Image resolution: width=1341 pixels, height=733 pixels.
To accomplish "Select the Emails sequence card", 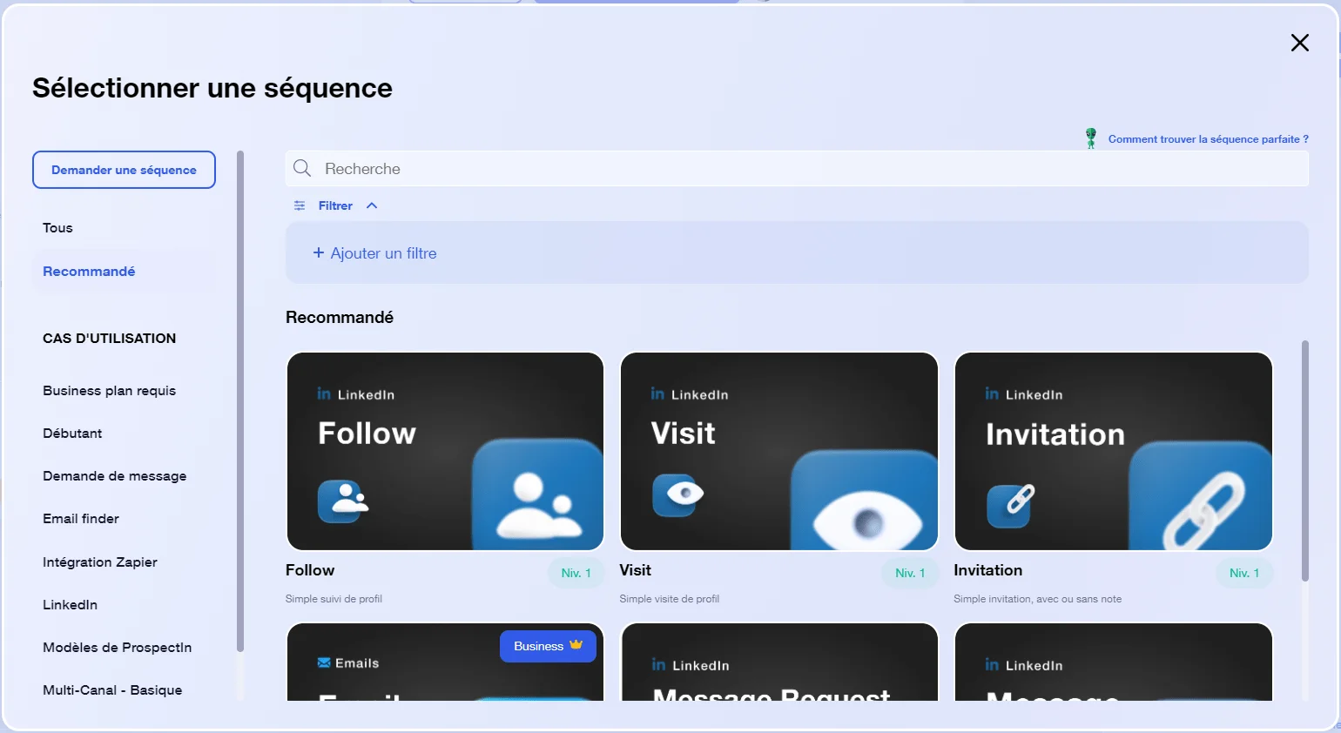I will [445, 662].
